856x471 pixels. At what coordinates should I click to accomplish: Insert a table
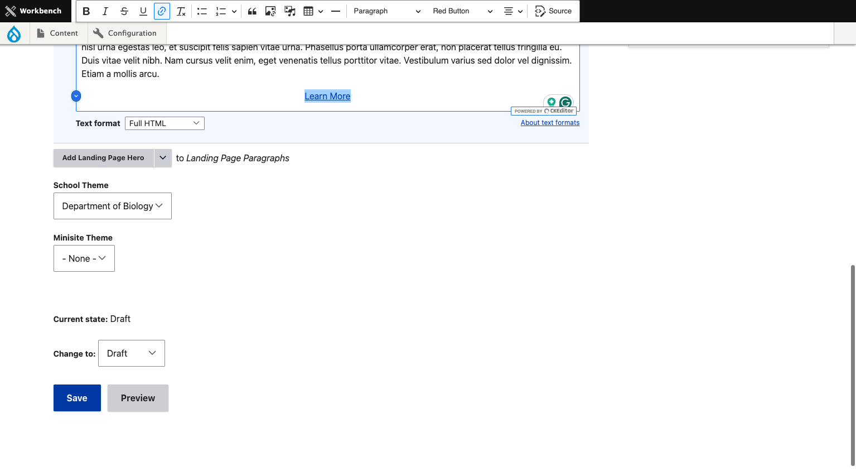click(x=308, y=11)
